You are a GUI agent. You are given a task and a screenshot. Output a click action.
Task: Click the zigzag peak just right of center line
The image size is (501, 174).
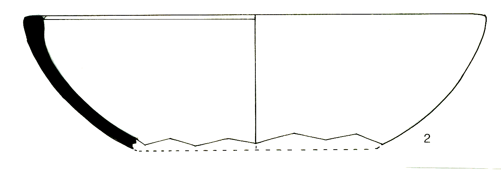pos(294,133)
